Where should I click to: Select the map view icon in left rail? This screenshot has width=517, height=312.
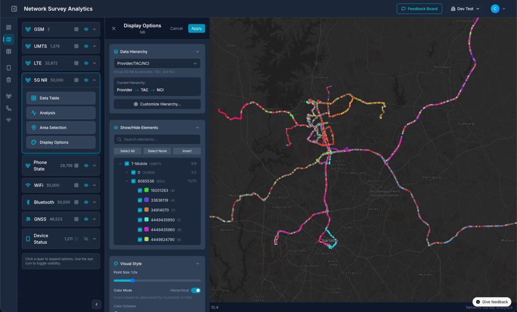point(9,39)
